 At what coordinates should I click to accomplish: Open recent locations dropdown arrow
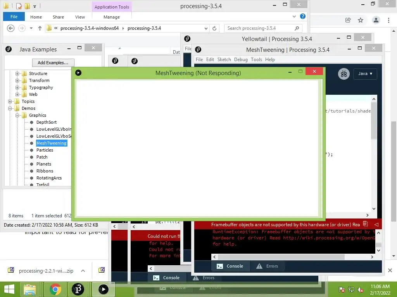coord(31,28)
